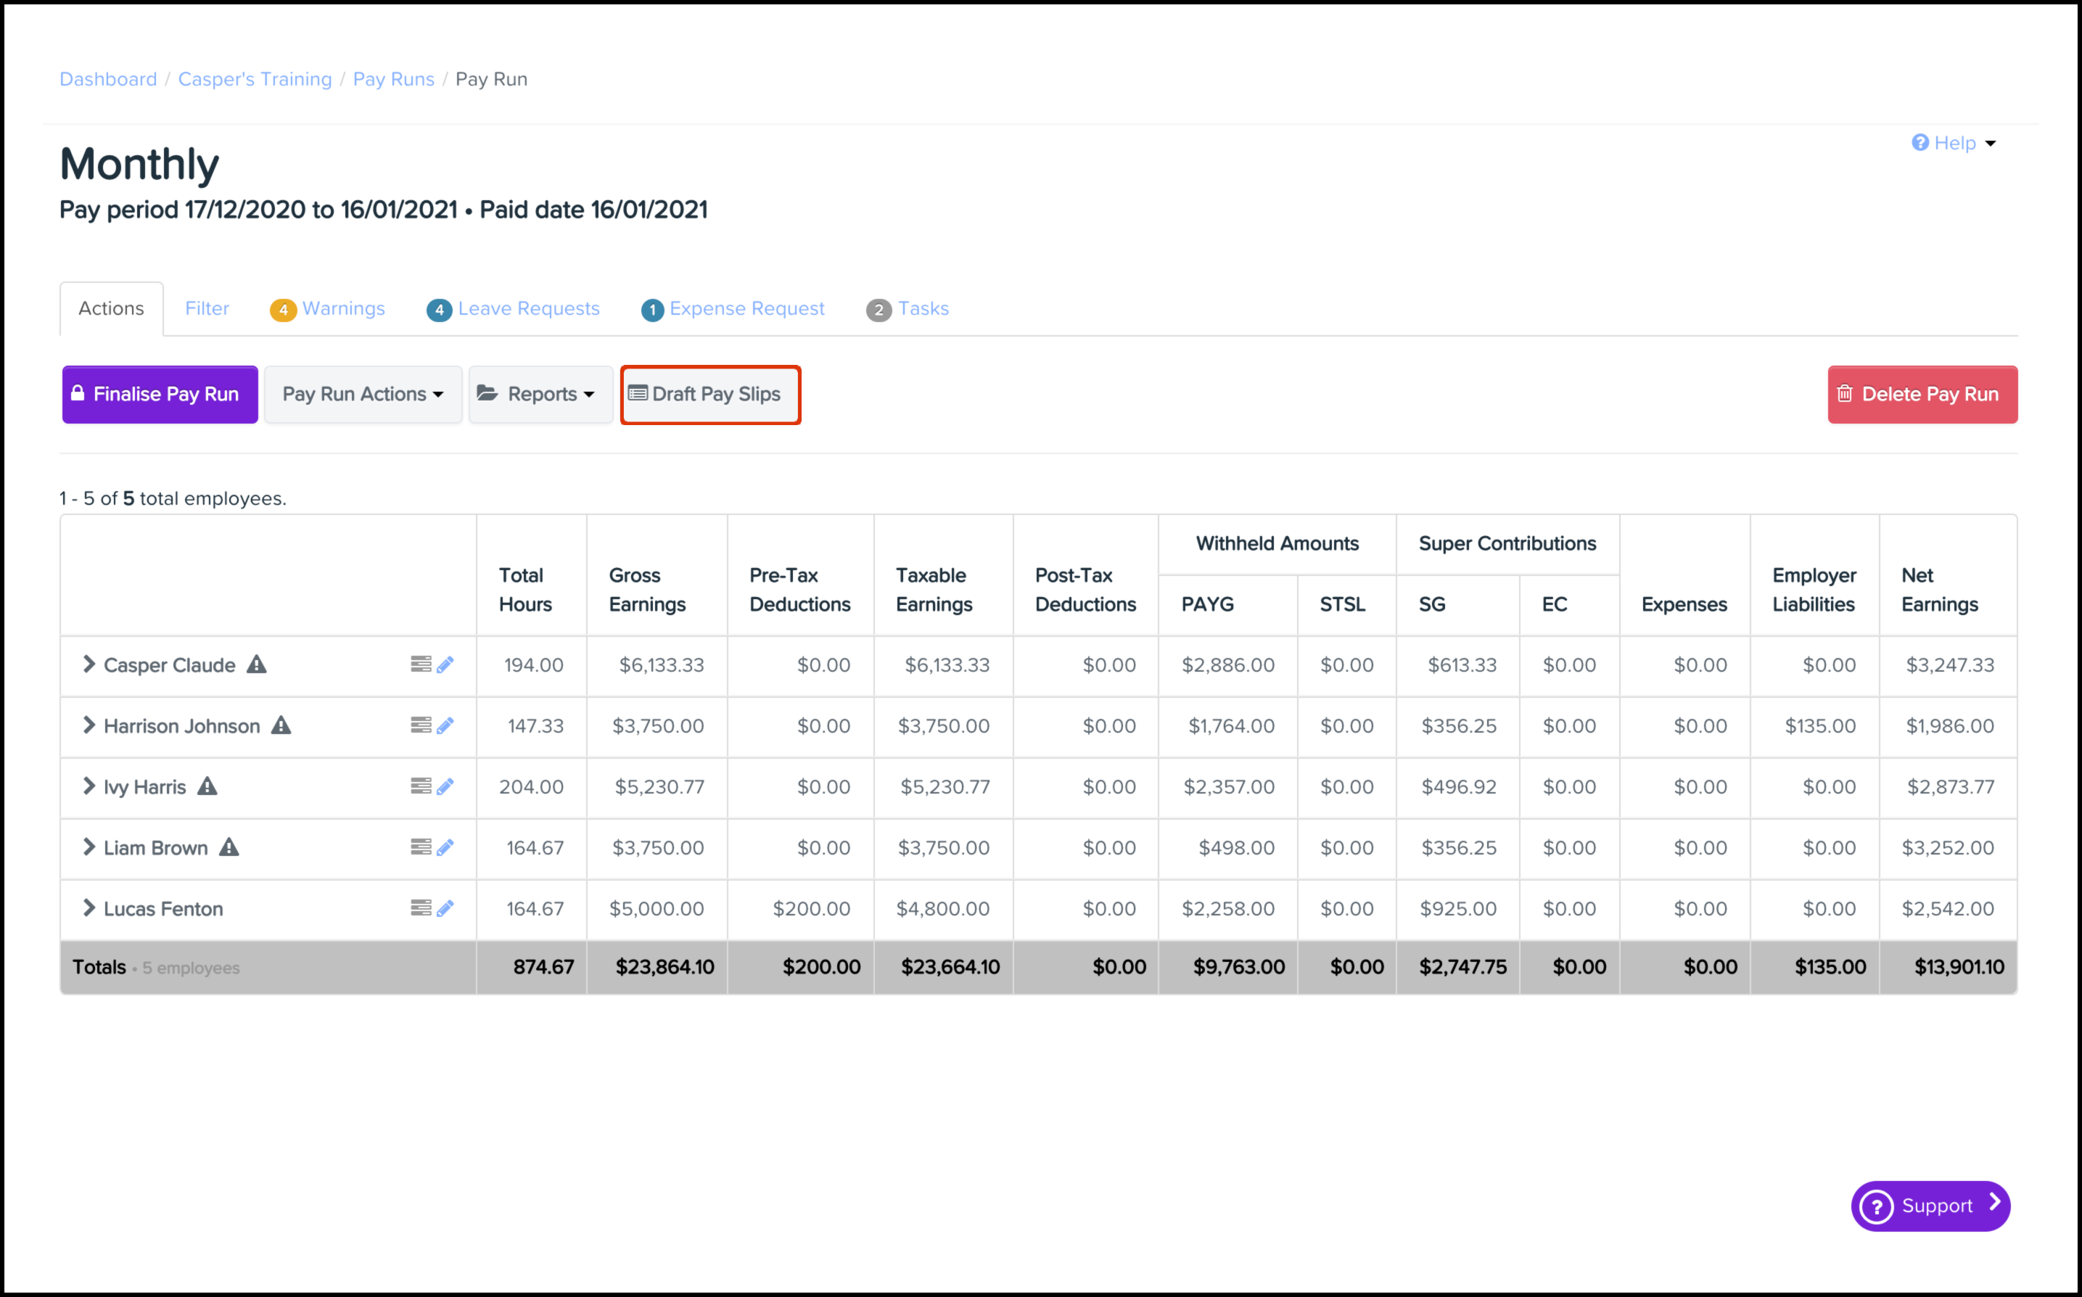
Task: Click the Finalise Pay Run button
Action: coord(160,395)
